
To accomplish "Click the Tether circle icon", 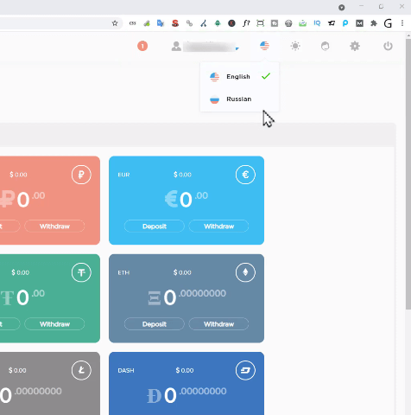I will point(81,272).
